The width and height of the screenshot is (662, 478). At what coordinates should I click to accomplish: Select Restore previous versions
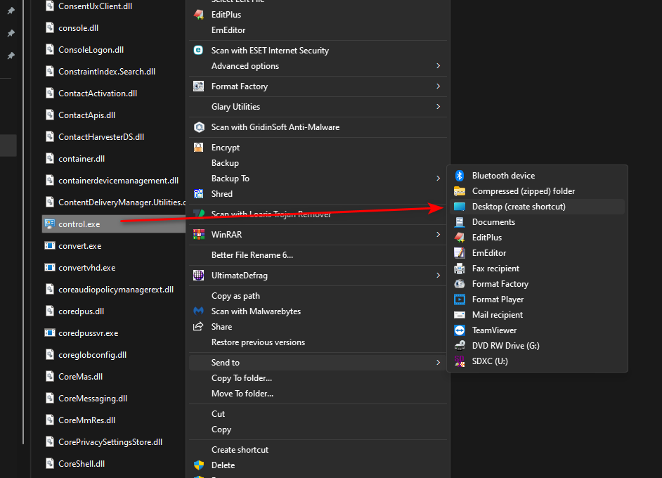click(318, 342)
